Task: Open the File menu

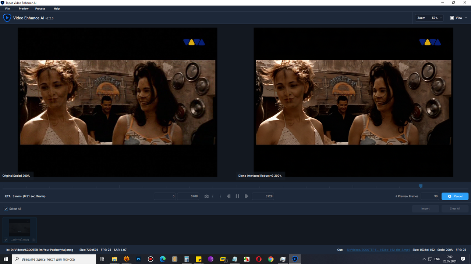Action: pyautogui.click(x=7, y=8)
